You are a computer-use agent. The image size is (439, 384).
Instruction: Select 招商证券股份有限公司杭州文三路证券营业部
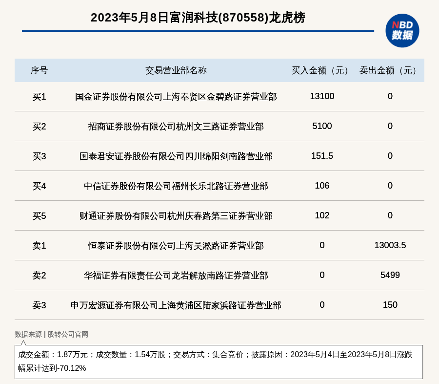pyautogui.click(x=176, y=127)
